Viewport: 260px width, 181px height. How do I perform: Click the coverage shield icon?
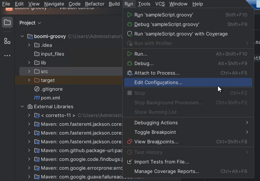coord(130,34)
